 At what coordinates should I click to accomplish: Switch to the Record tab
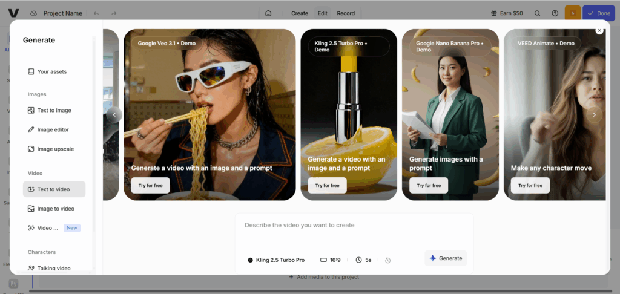click(346, 13)
